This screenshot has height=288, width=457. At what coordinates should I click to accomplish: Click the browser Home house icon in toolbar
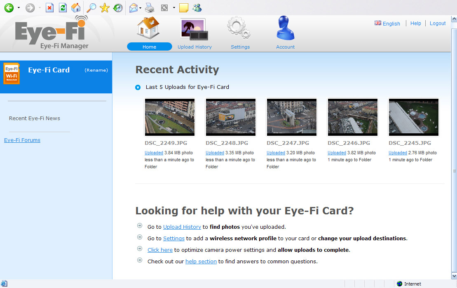76,7
